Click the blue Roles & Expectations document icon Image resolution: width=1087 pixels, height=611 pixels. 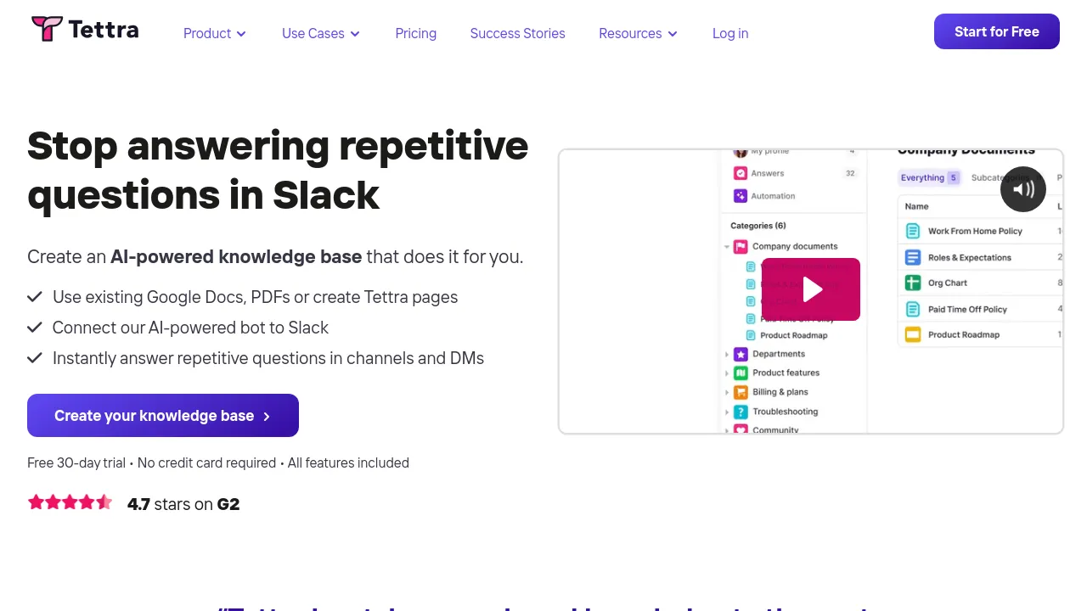click(913, 257)
